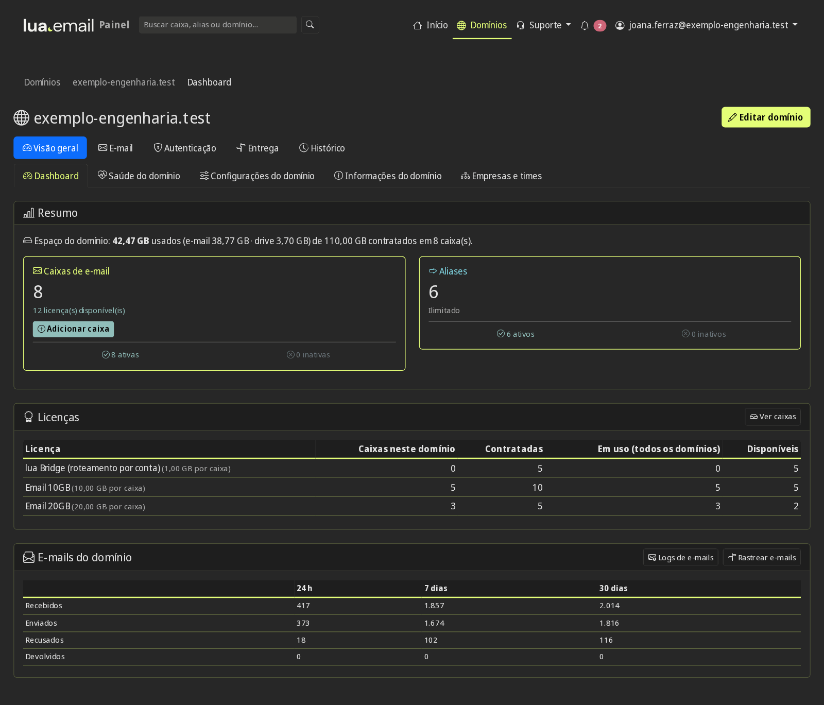The width and height of the screenshot is (824, 705).
Task: Click the envelope icon in Caixas de e-mail card
Action: point(38,271)
